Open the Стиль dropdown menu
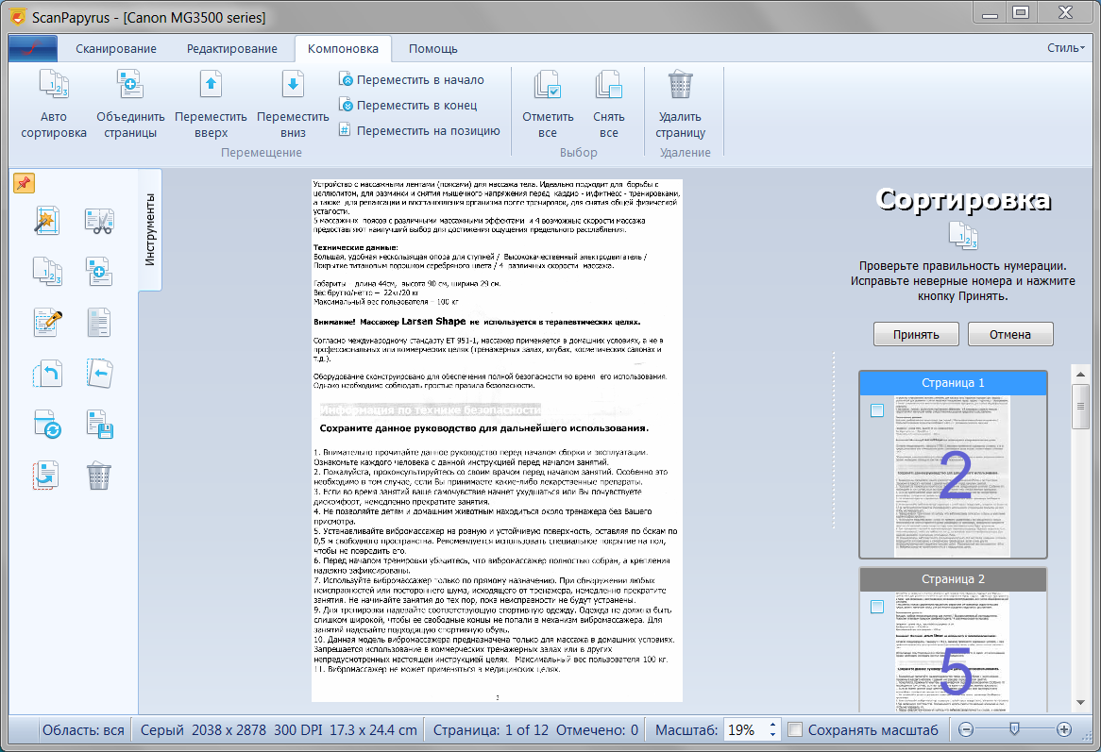Image resolution: width=1101 pixels, height=752 pixels. (1066, 48)
